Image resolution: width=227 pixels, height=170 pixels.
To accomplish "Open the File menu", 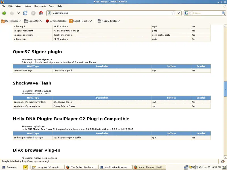I will tap(3, 6).
